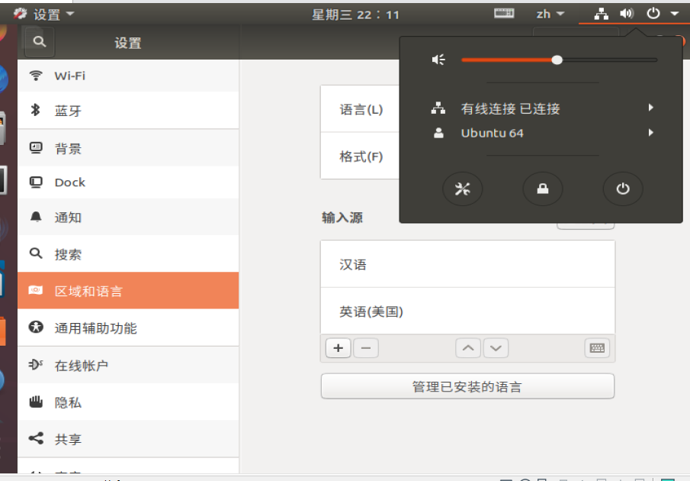This screenshot has width=690, height=481.
Task: Expand the Ubuntu 64 user submenu
Action: 541,133
